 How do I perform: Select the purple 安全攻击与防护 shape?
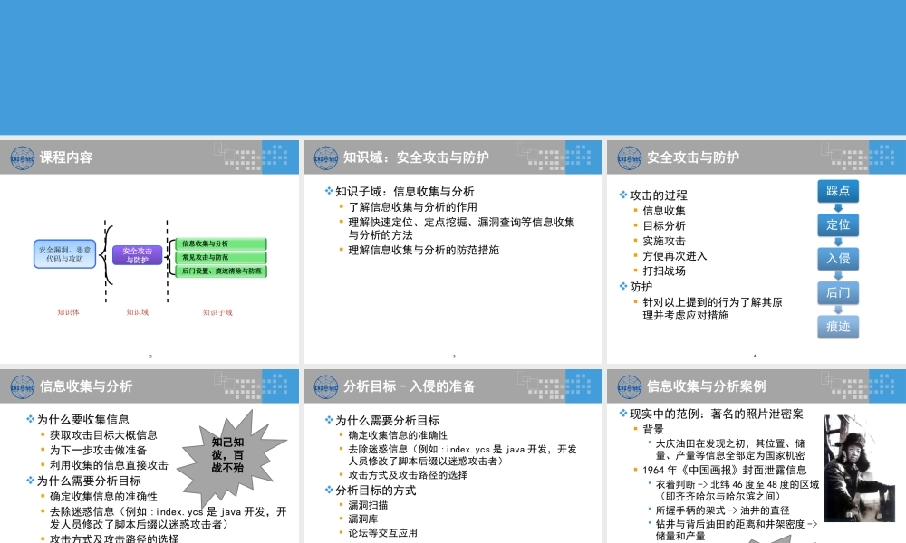click(x=138, y=254)
